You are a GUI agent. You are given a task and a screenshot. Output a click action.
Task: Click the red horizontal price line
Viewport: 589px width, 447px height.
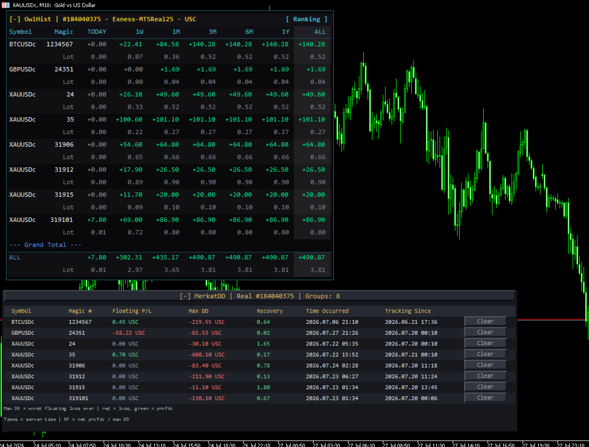pos(550,320)
